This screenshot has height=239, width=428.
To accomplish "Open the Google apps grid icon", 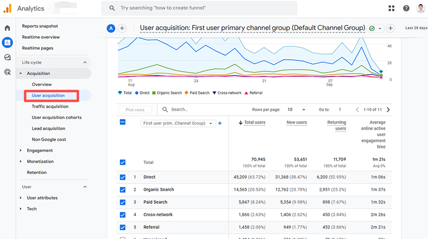I will (x=392, y=8).
